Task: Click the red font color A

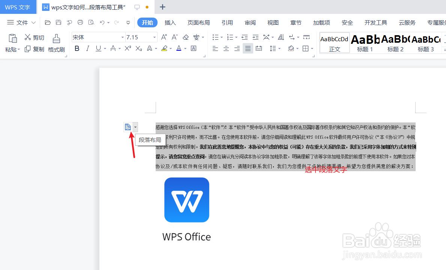Action: click(x=179, y=49)
